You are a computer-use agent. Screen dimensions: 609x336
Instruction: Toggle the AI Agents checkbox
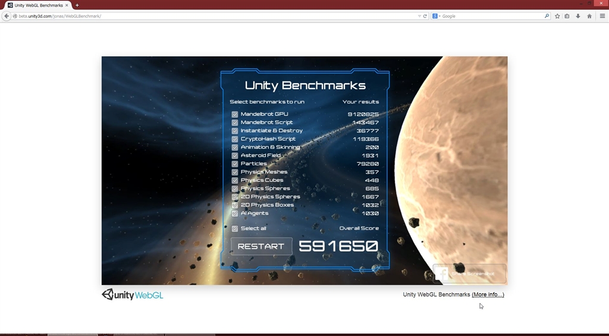click(x=234, y=213)
